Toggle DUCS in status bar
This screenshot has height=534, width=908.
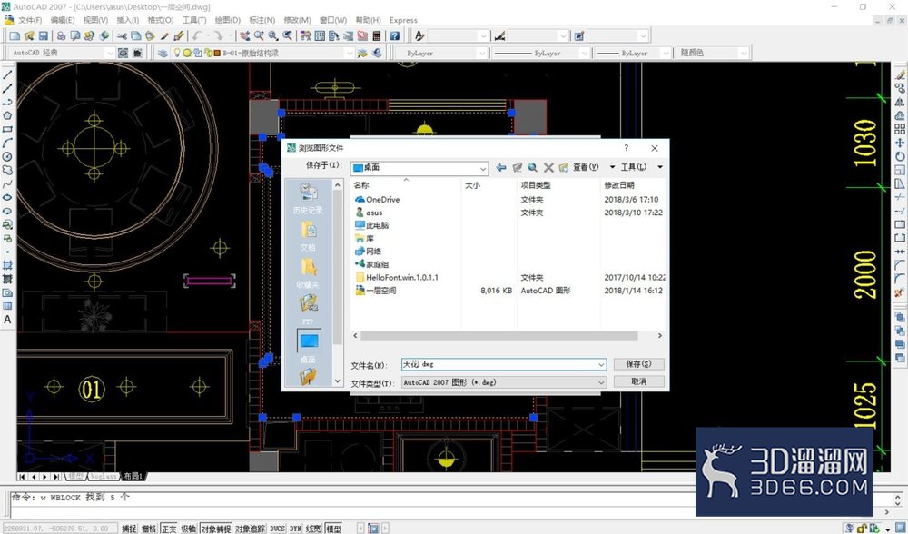click(277, 529)
